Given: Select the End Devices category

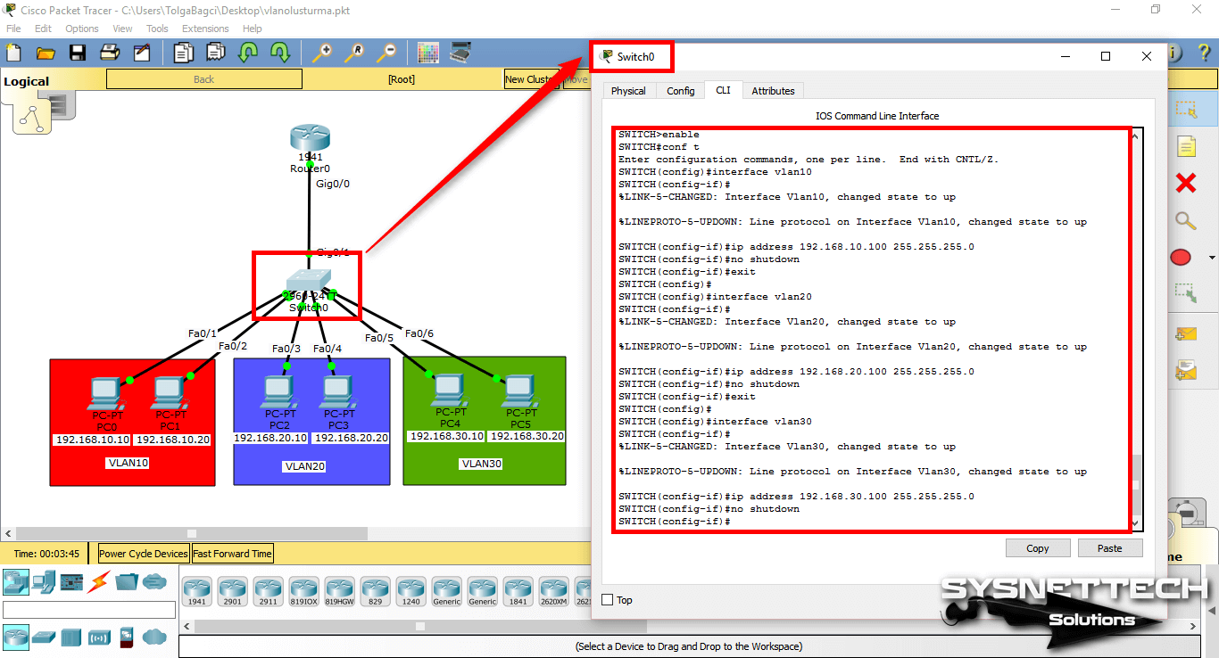Looking at the screenshot, I should point(44,582).
